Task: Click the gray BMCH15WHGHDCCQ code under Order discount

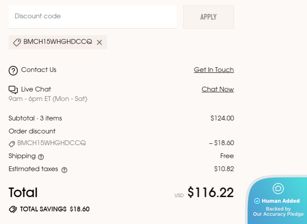Action: 52,143
